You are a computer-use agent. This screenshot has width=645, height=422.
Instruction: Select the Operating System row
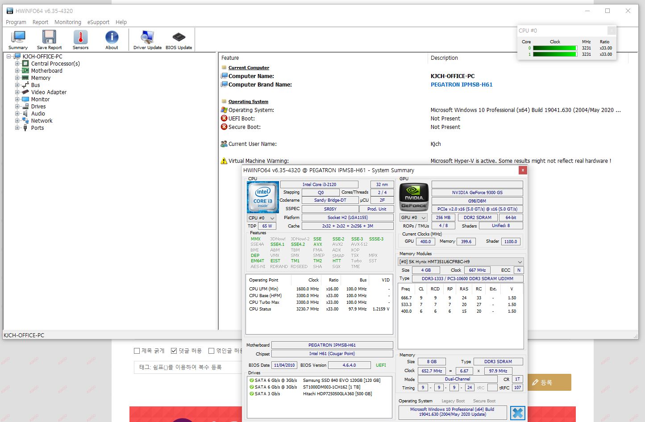click(x=427, y=110)
